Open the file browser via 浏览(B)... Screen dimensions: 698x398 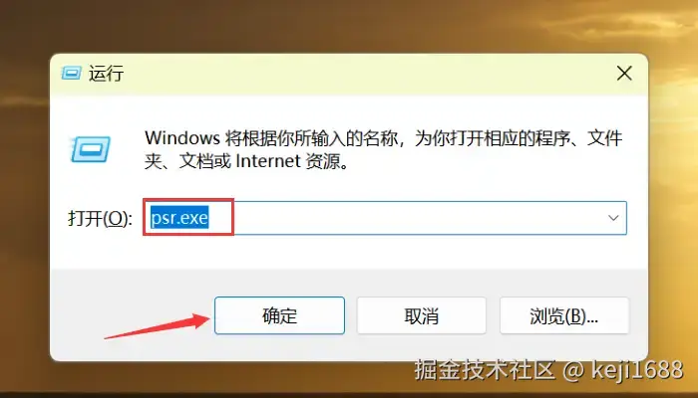[564, 315]
